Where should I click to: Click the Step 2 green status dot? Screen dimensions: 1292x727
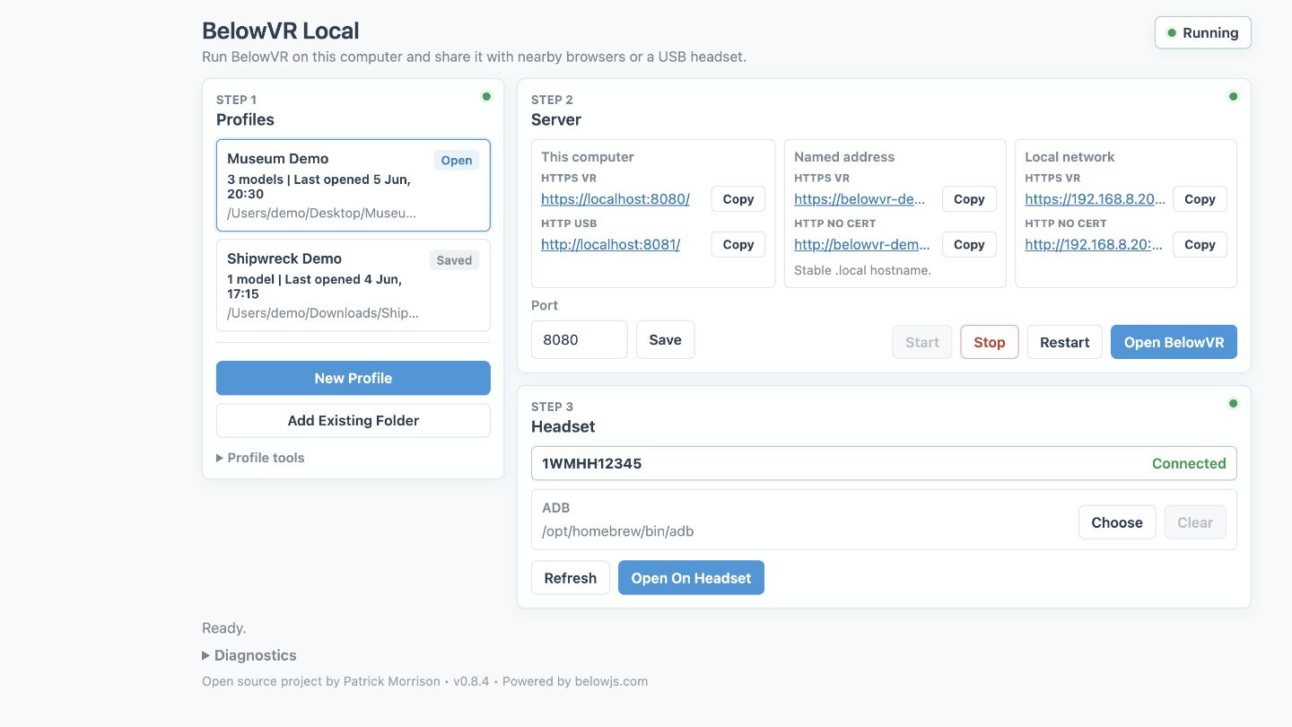point(1233,96)
